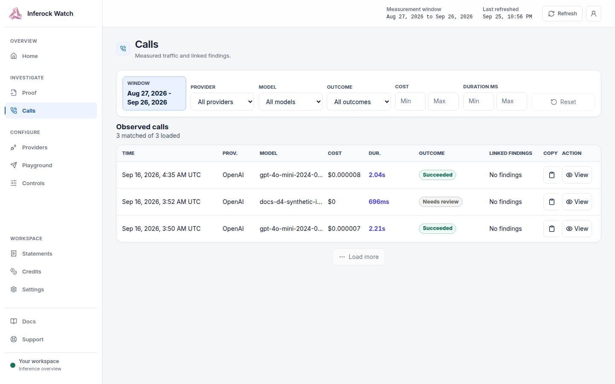615x384 pixels.
Task: Open the Providers configuration page
Action: tap(51, 147)
